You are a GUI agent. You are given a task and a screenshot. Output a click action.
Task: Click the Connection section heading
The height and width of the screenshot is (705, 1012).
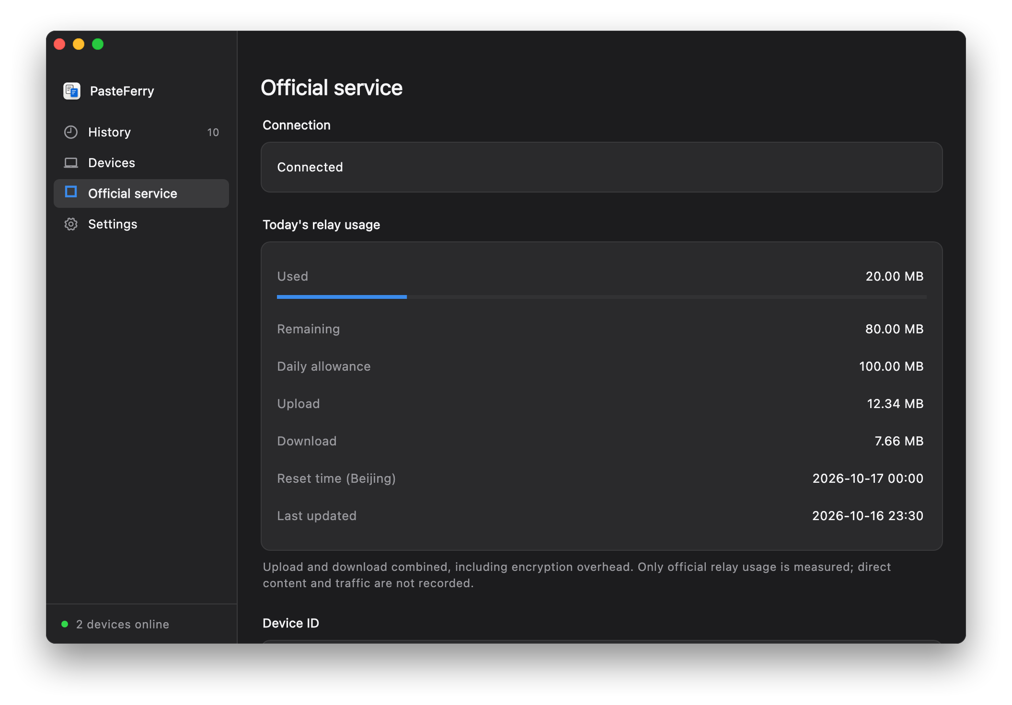tap(297, 125)
